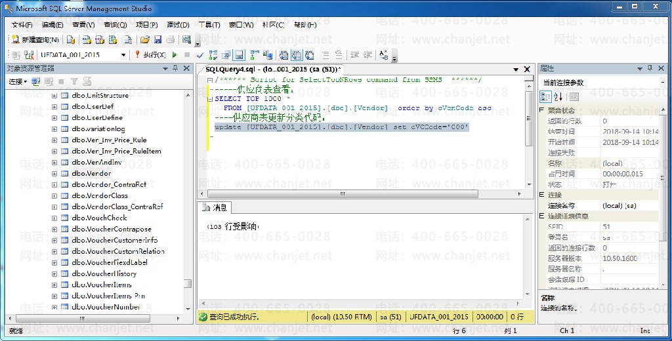Toggle Include Client Statistics
672x341 pixels.
coord(268,55)
